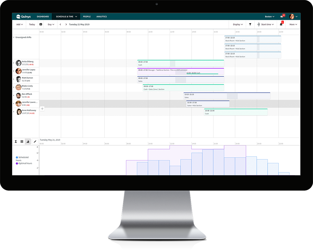Open the filter icon in the top toolbar
The height and width of the screenshot is (250, 313).
pyautogui.click(x=250, y=24)
